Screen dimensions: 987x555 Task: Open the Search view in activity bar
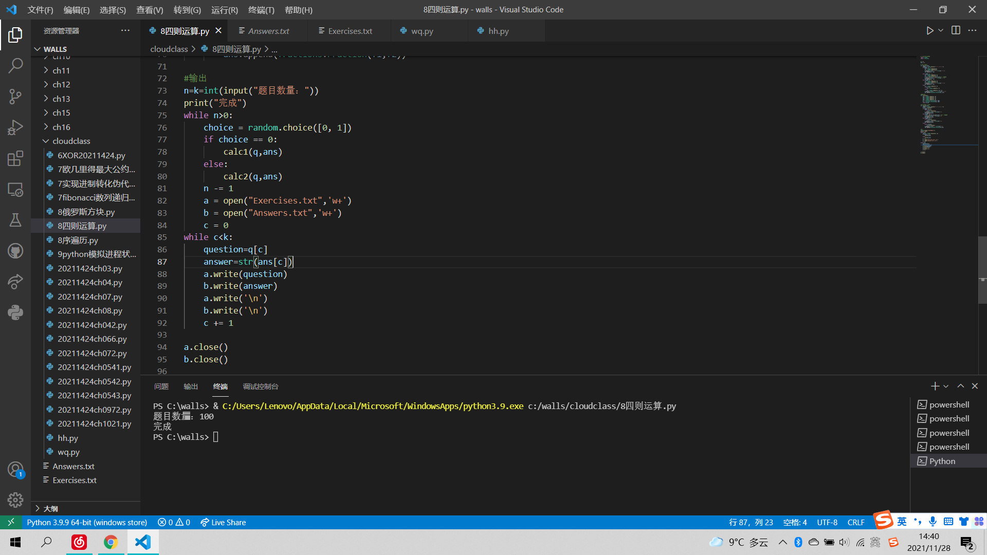coord(15,65)
